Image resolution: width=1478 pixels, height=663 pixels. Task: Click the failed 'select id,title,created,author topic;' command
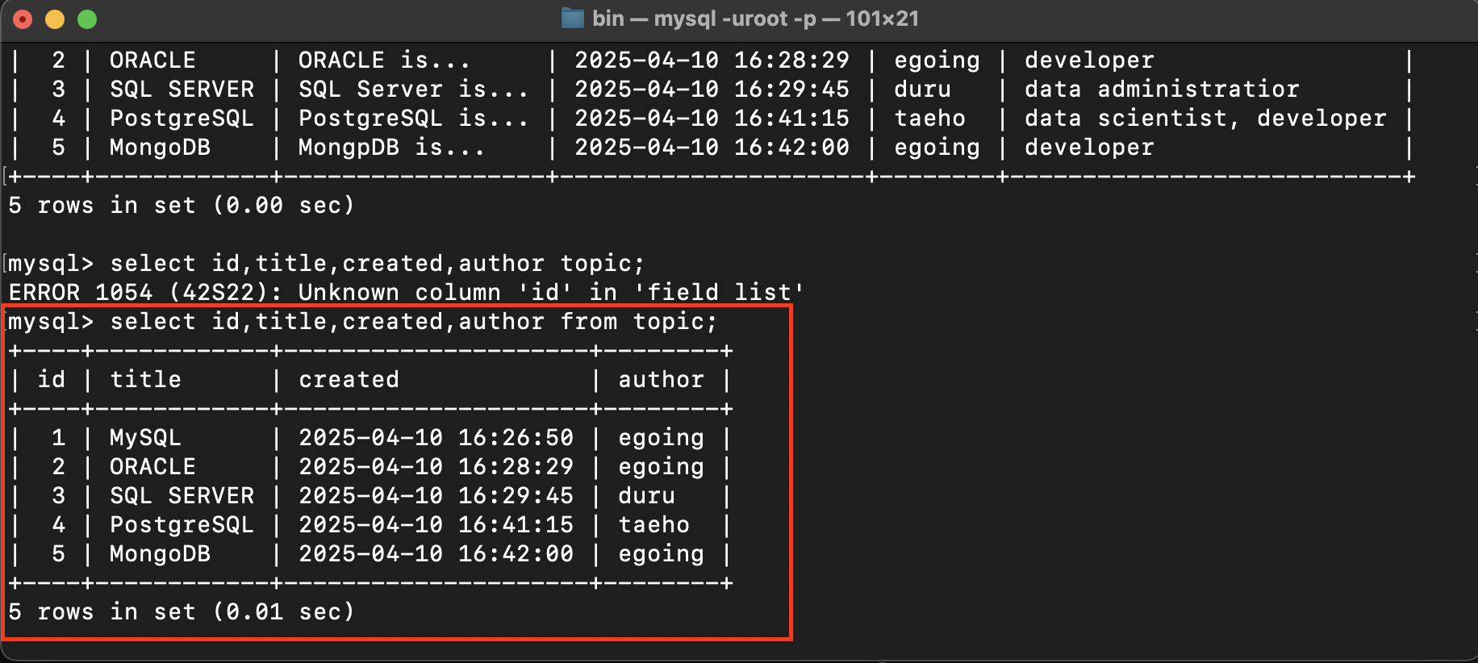[377, 264]
